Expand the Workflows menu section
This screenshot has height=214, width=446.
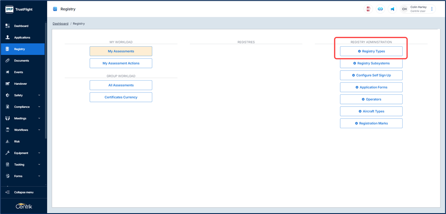click(39, 130)
